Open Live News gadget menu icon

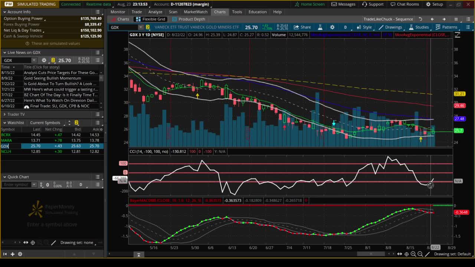[98, 52]
